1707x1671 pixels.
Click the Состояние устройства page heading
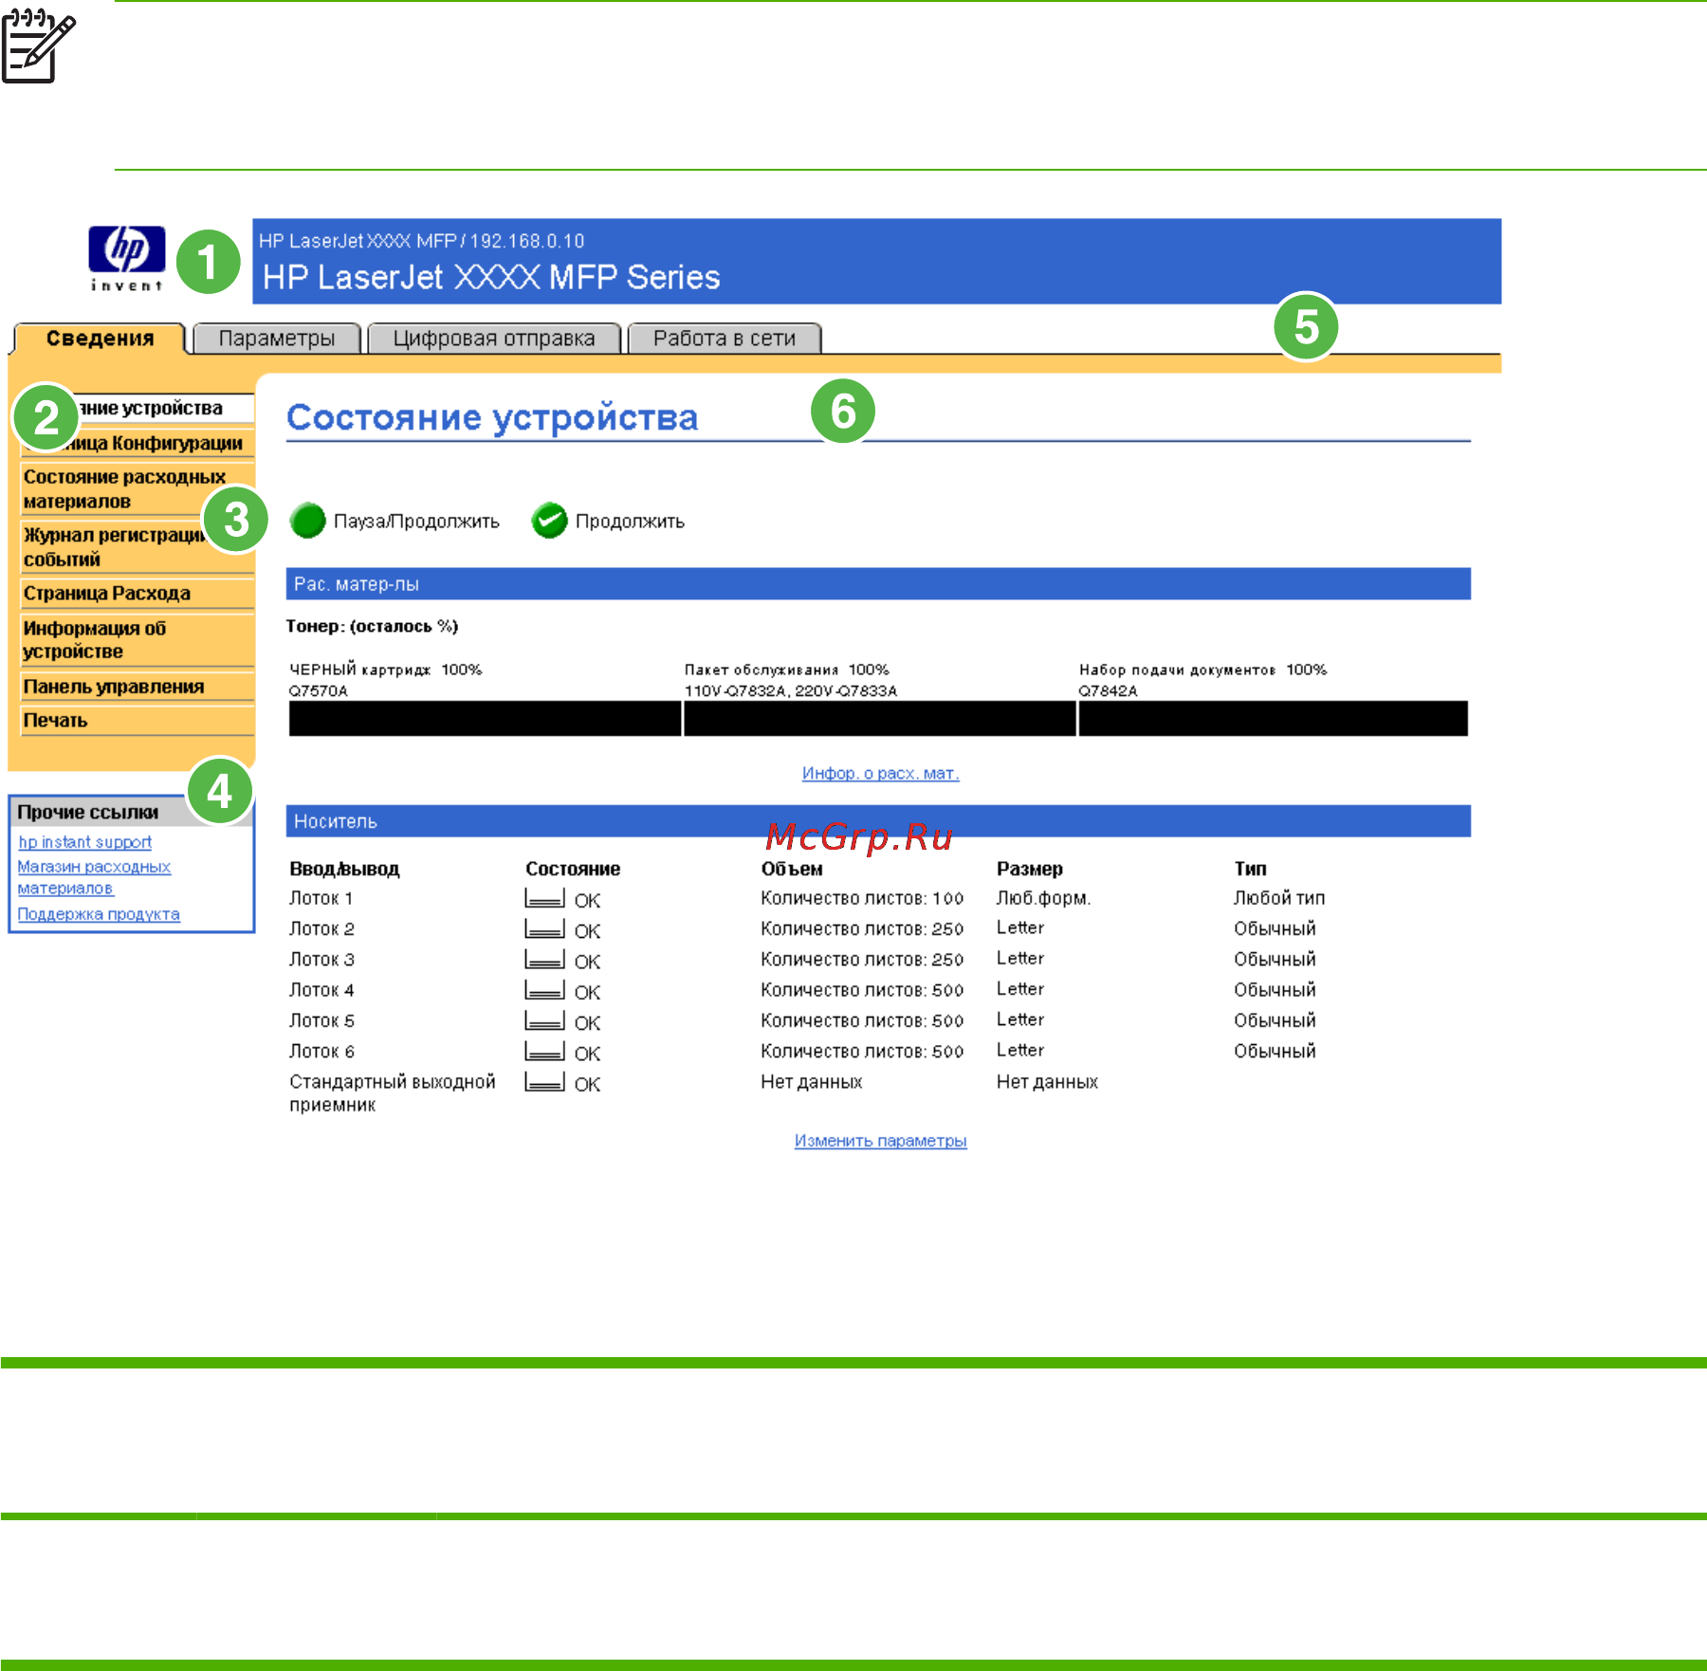click(492, 417)
